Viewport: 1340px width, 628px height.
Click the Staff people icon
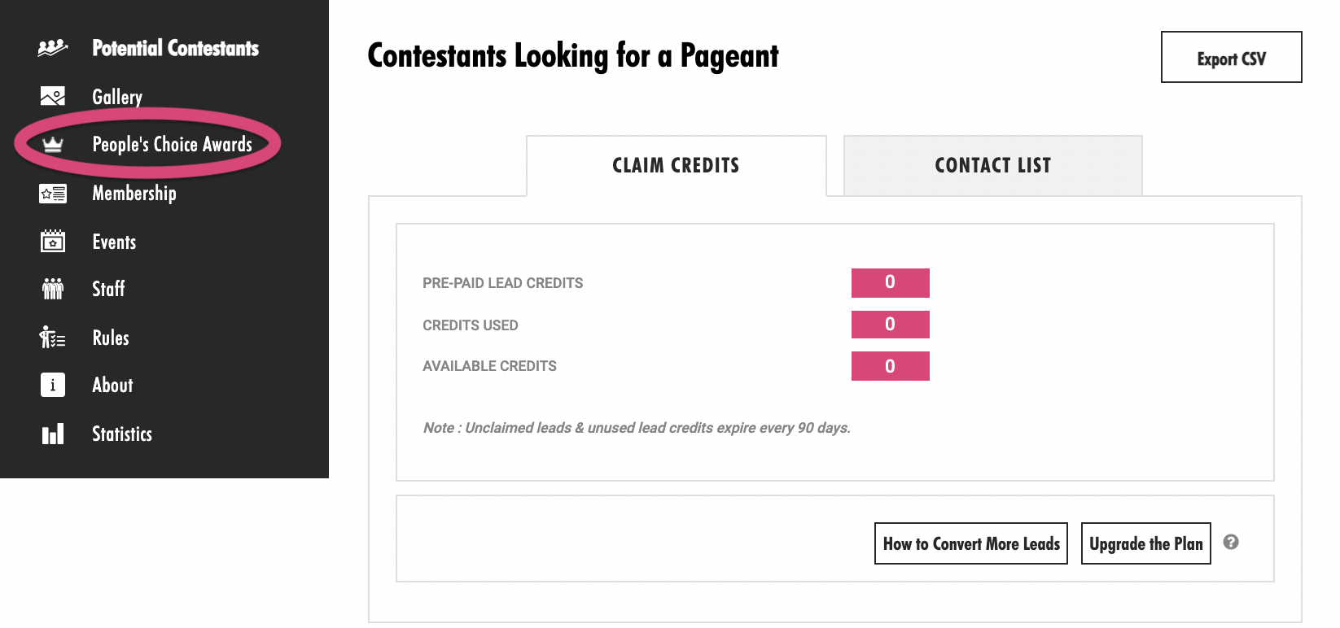(x=53, y=289)
